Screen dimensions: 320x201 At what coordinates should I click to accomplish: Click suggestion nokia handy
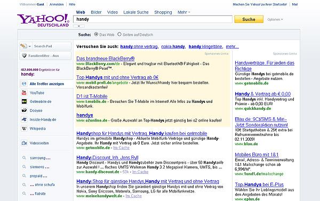point(173,46)
